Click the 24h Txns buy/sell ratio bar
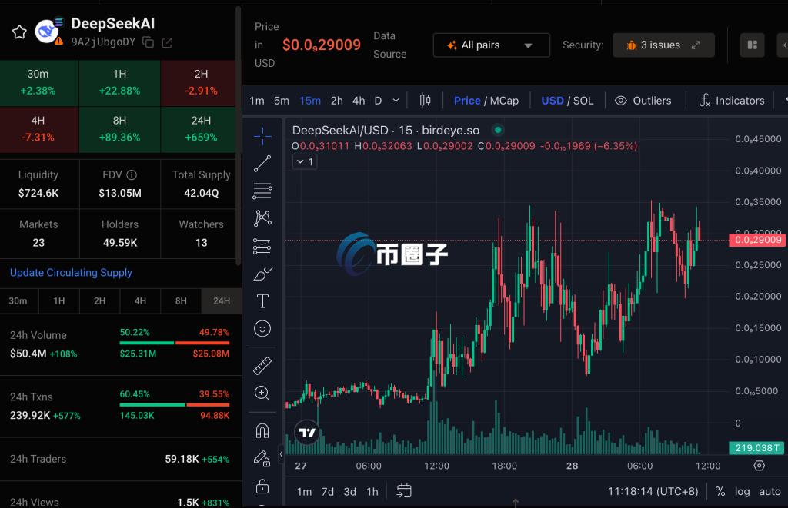Image resolution: width=788 pixels, height=508 pixels. click(x=175, y=404)
